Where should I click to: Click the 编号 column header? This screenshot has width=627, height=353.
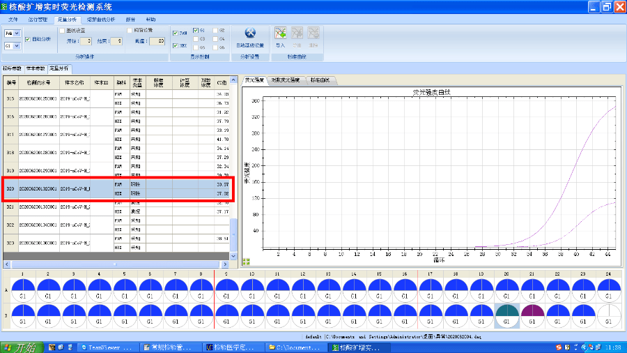[11, 83]
